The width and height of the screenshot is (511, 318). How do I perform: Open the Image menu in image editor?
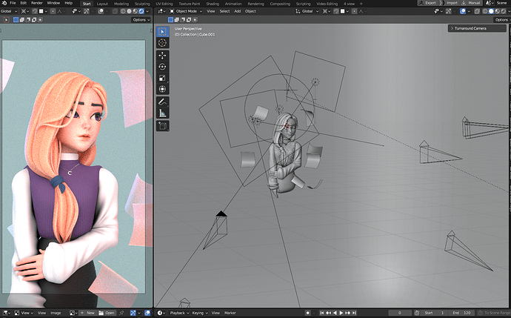tap(56, 313)
